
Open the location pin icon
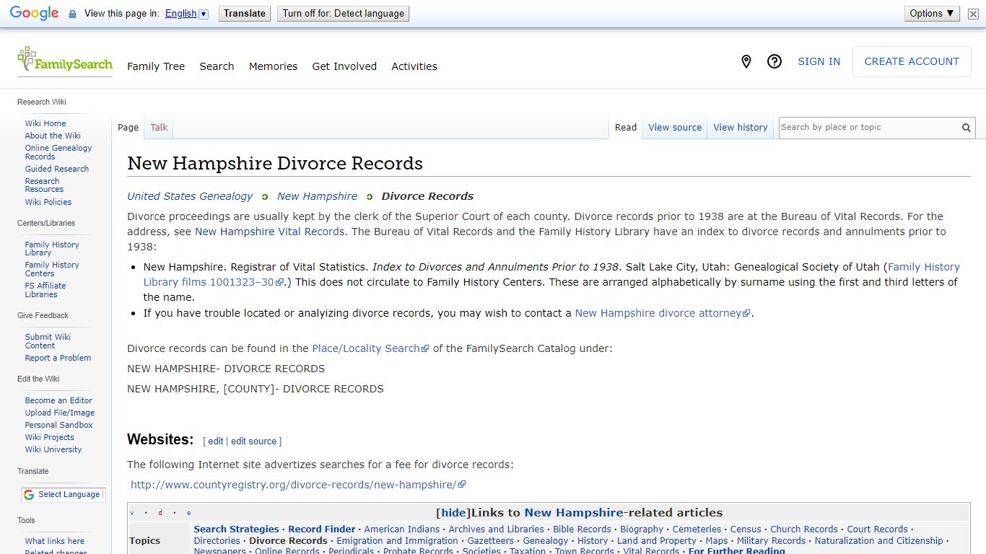746,62
